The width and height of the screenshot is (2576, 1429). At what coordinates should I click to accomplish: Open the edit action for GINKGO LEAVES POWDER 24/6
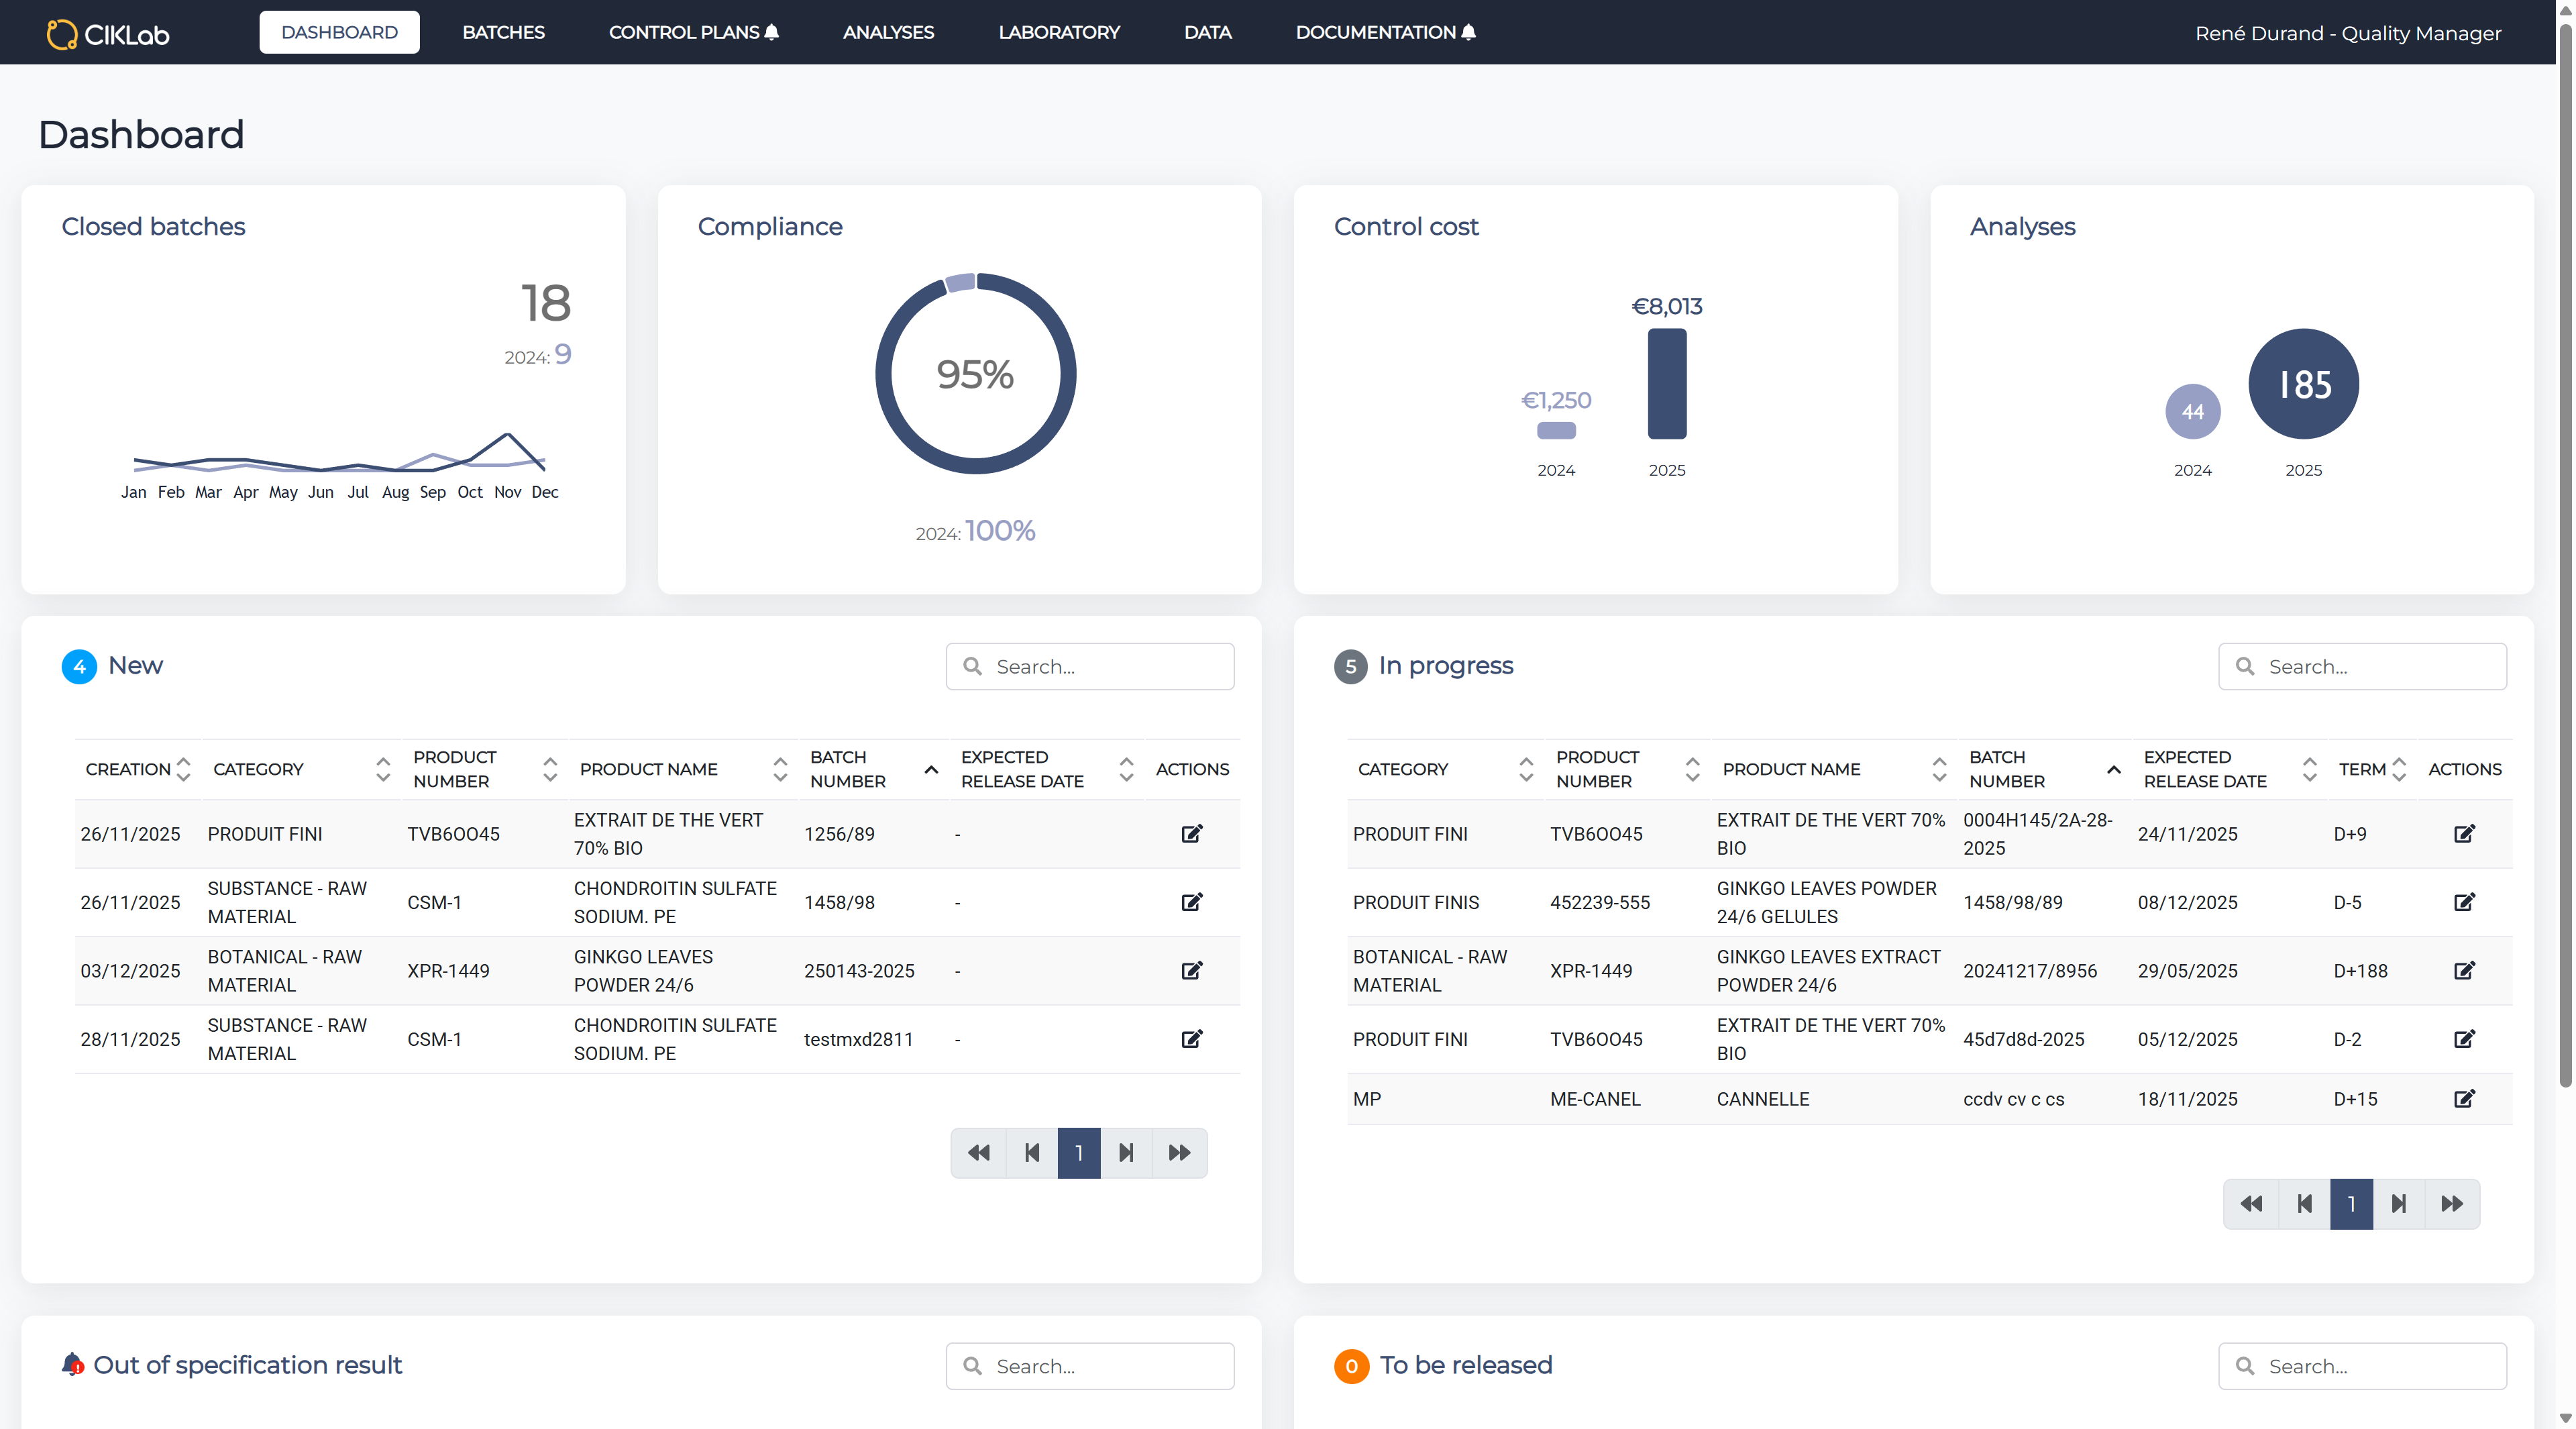point(1191,971)
